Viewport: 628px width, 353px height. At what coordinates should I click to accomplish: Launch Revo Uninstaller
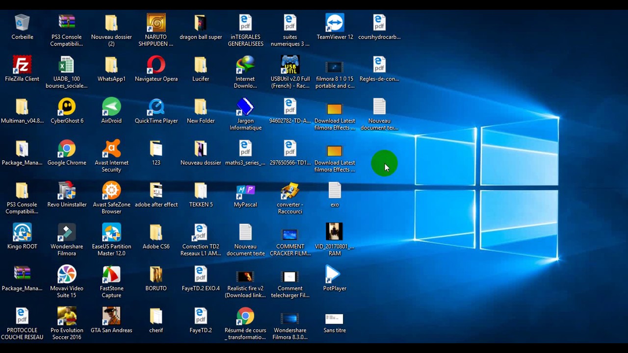[67, 191]
